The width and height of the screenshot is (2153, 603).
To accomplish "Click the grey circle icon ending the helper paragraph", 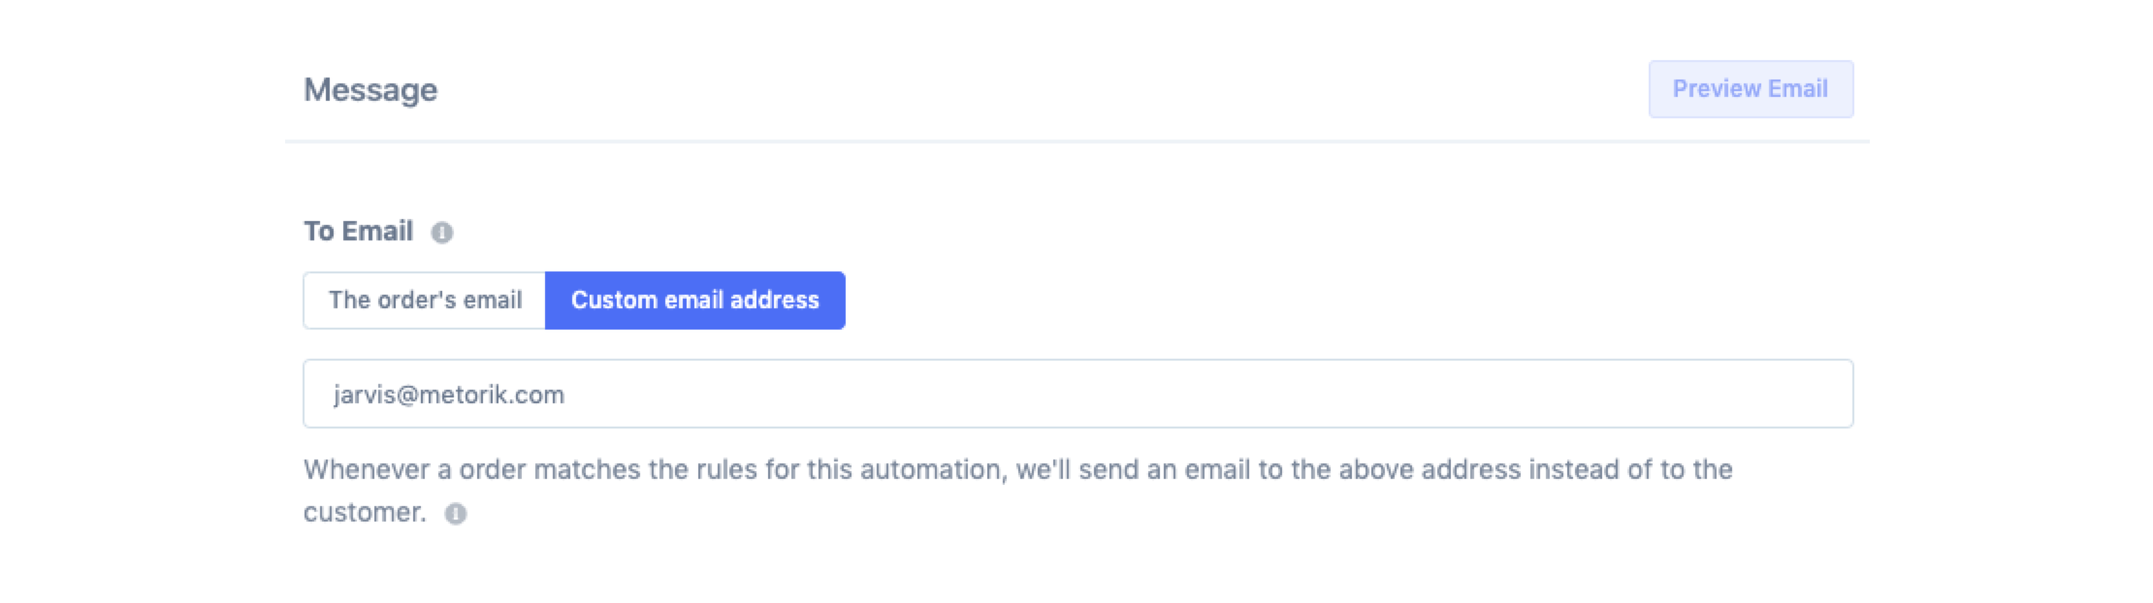I will 455,514.
